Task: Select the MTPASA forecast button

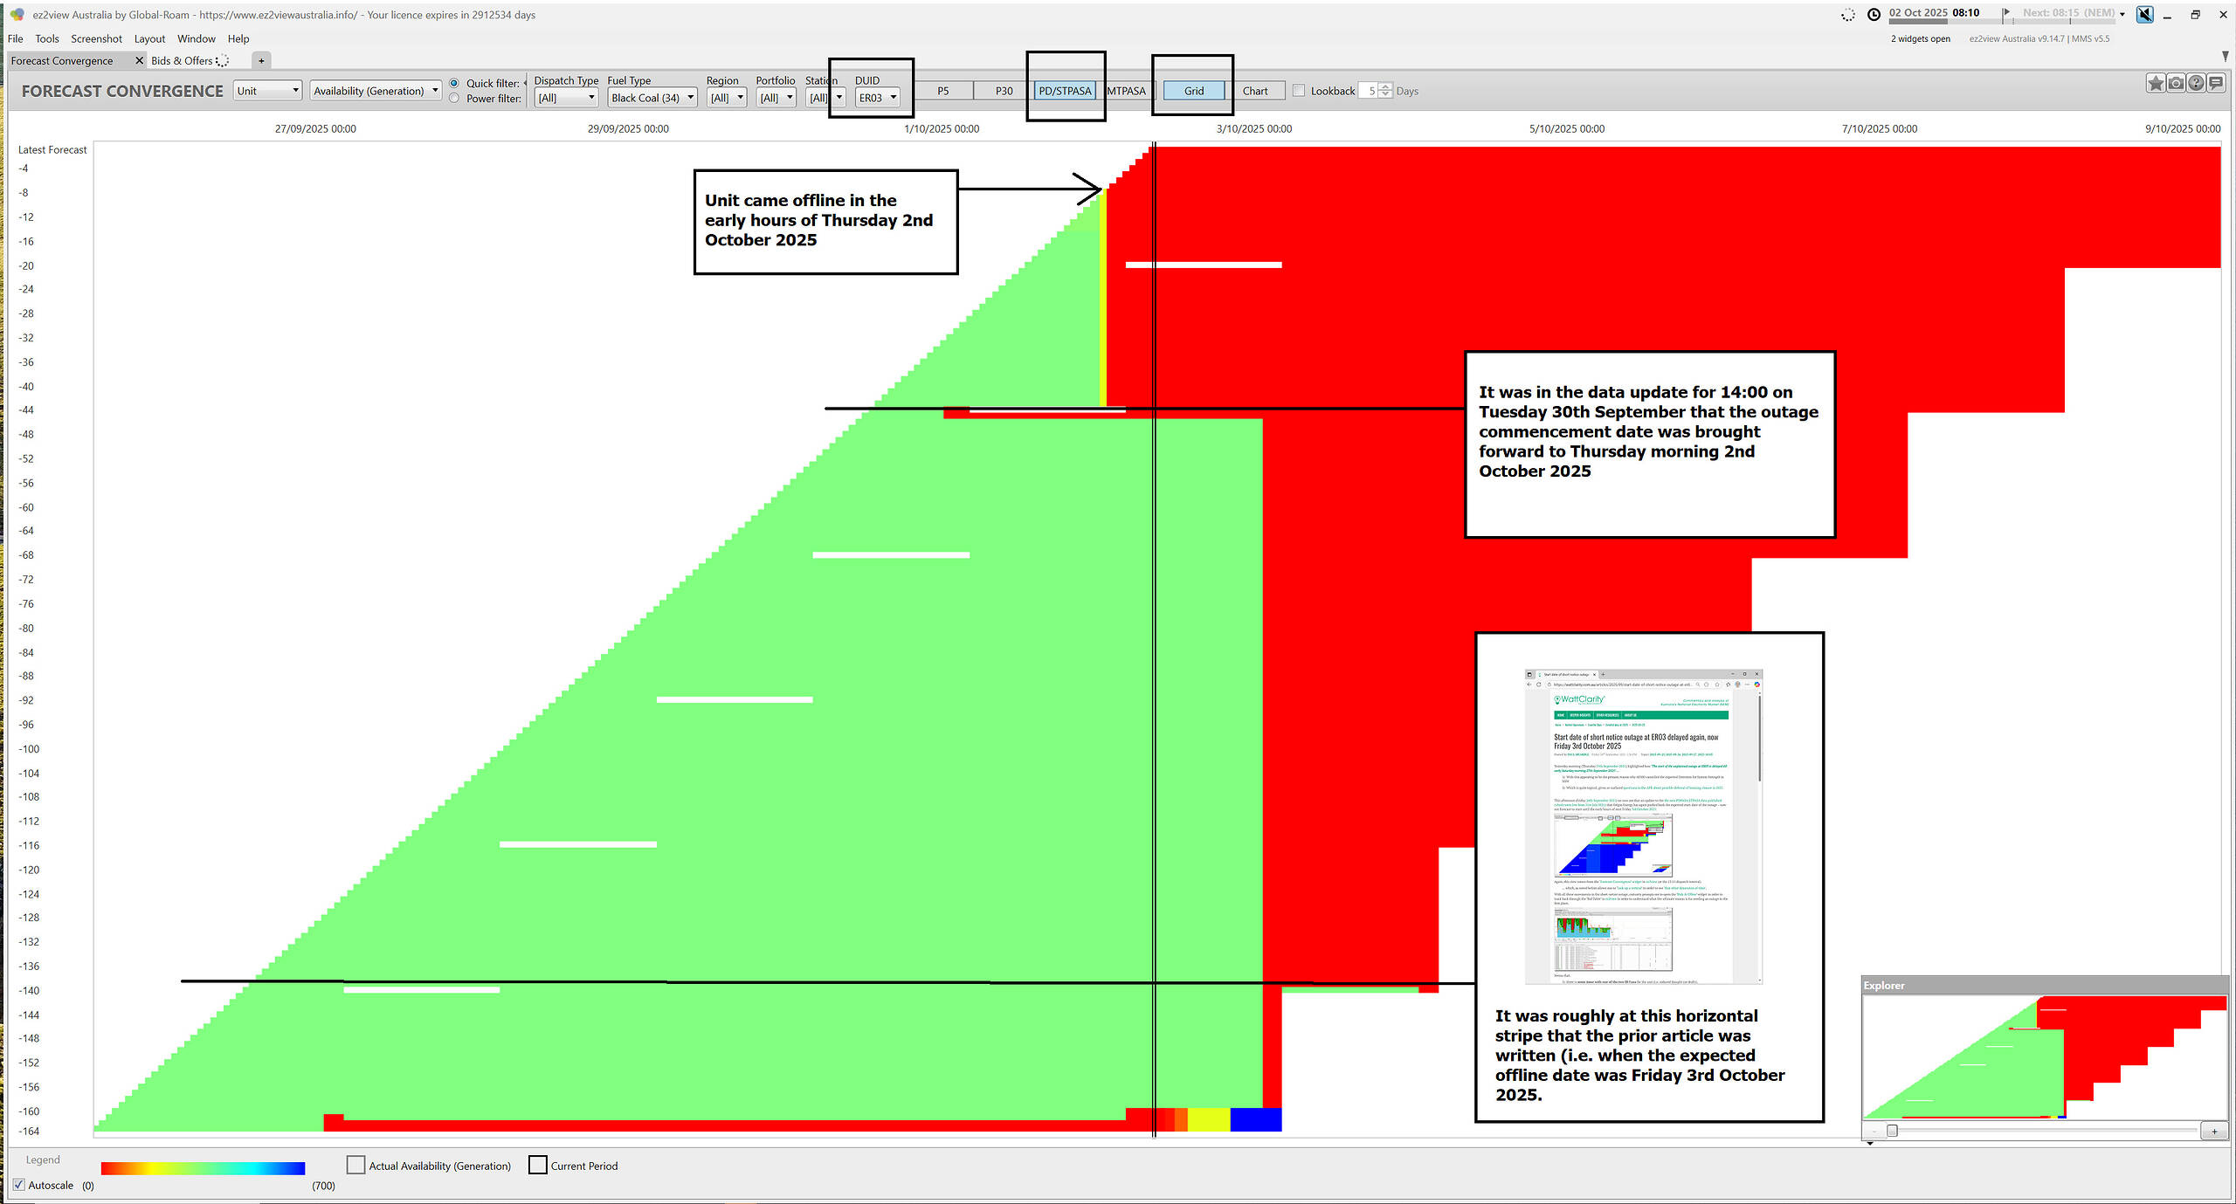Action: tap(1126, 91)
